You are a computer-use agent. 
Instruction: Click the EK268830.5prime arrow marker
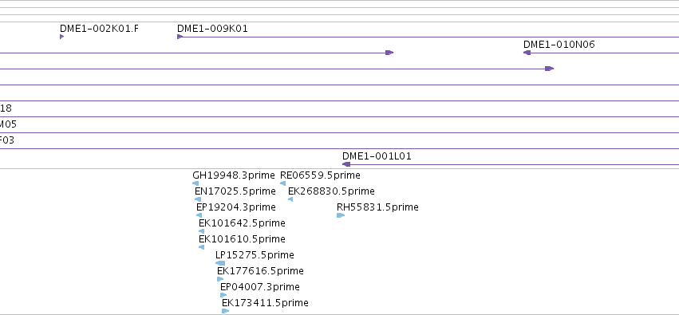(290, 199)
